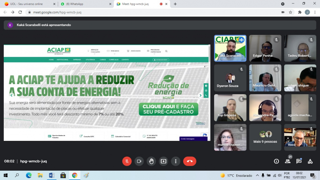Close the WhatsApp browser tab
This screenshot has width=320, height=180.
click(110, 4)
